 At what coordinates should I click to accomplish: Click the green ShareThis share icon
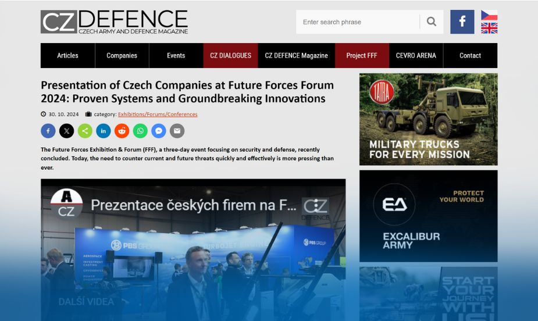click(x=85, y=131)
